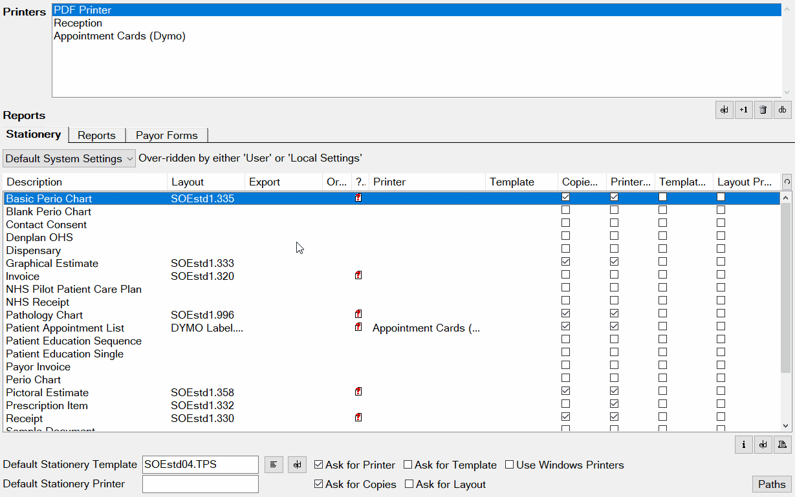
Task: Click the Default Stationery Printer input field
Action: click(200, 484)
